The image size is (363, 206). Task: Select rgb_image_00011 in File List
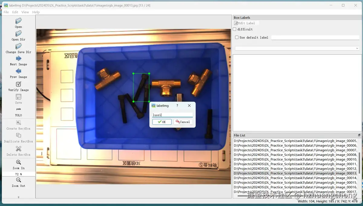click(295, 164)
